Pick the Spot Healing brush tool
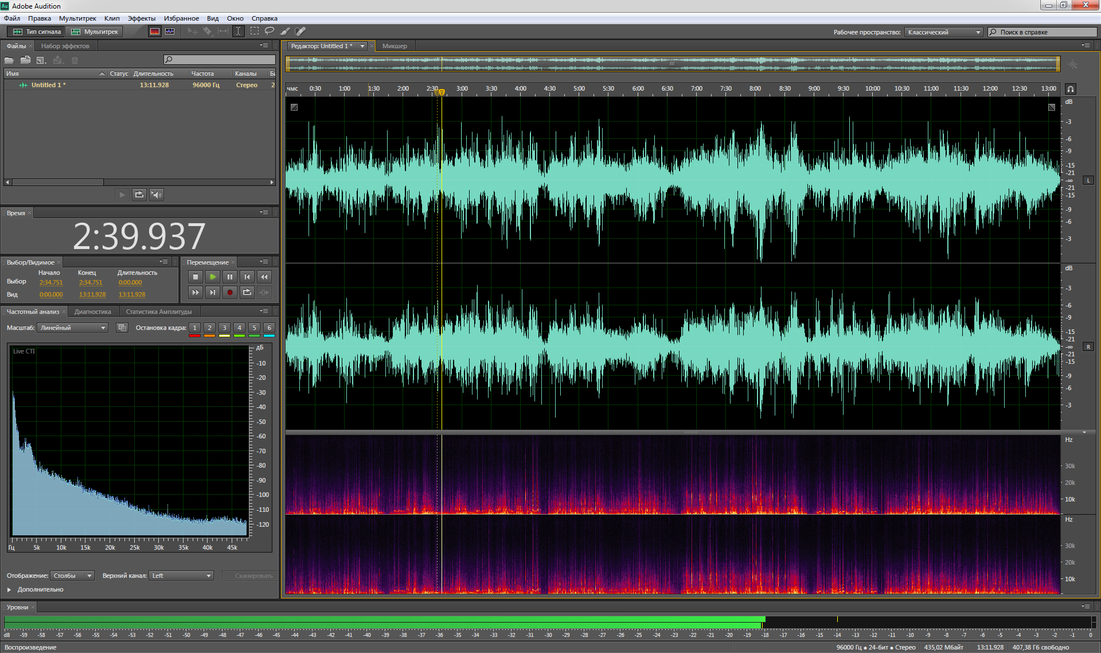Image resolution: width=1101 pixels, height=653 pixels. 300,32
